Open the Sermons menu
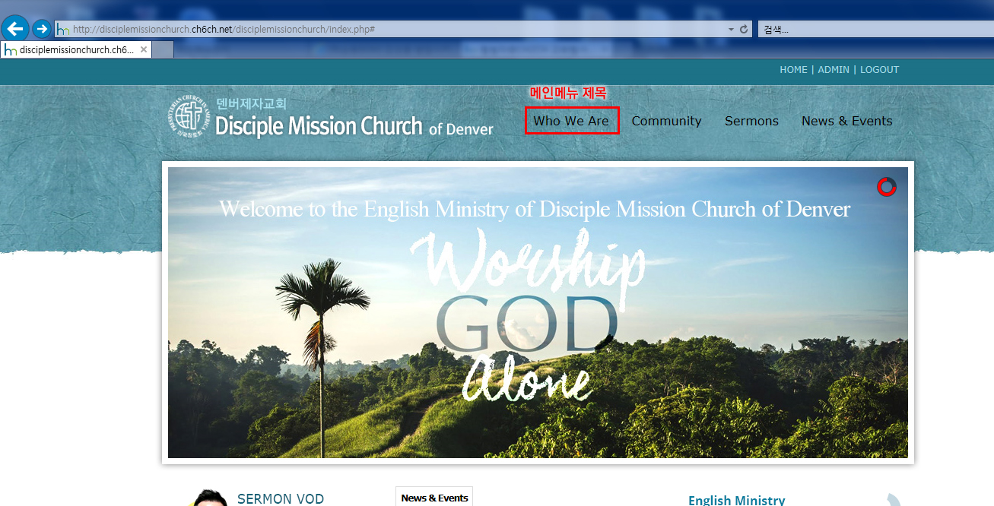Image resolution: width=994 pixels, height=506 pixels. point(751,121)
